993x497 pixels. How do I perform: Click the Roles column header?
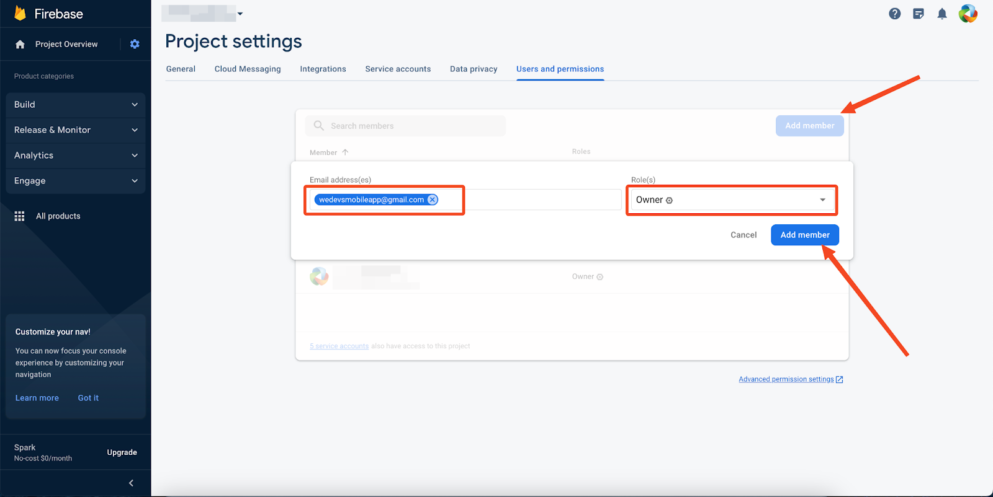(582, 152)
